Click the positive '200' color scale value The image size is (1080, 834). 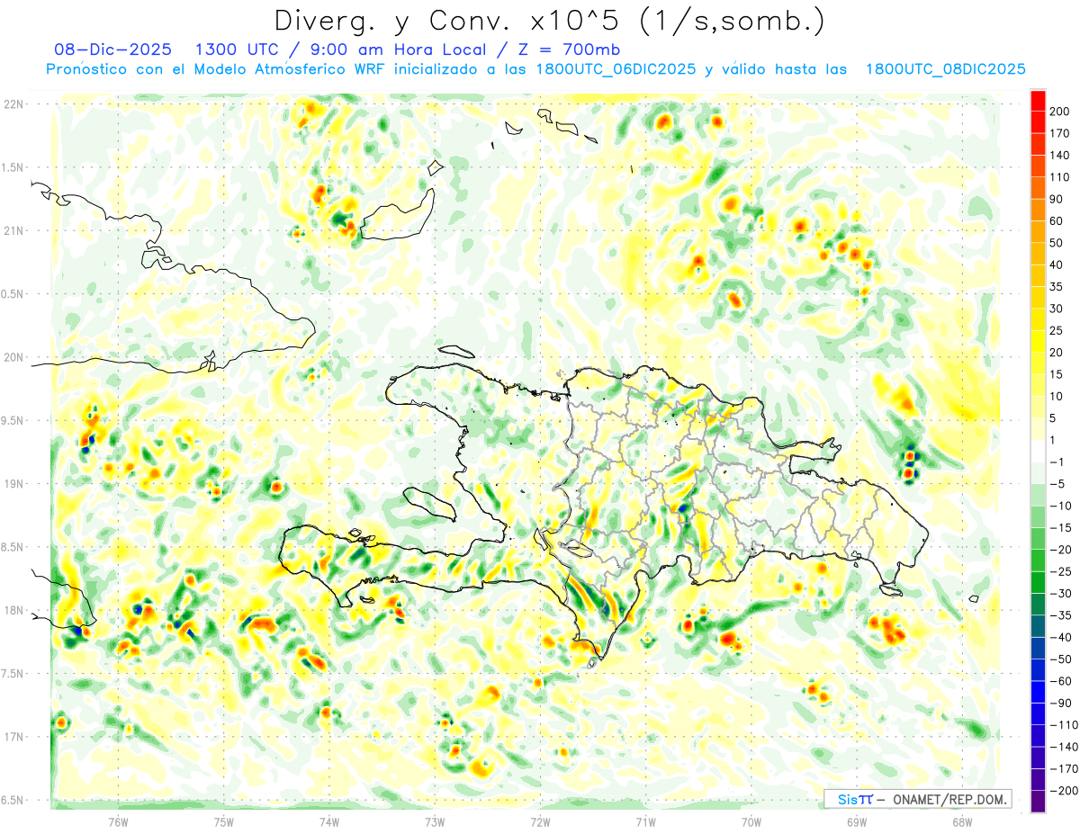tap(1061, 112)
